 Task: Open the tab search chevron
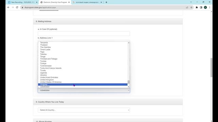click(x=191, y=2)
